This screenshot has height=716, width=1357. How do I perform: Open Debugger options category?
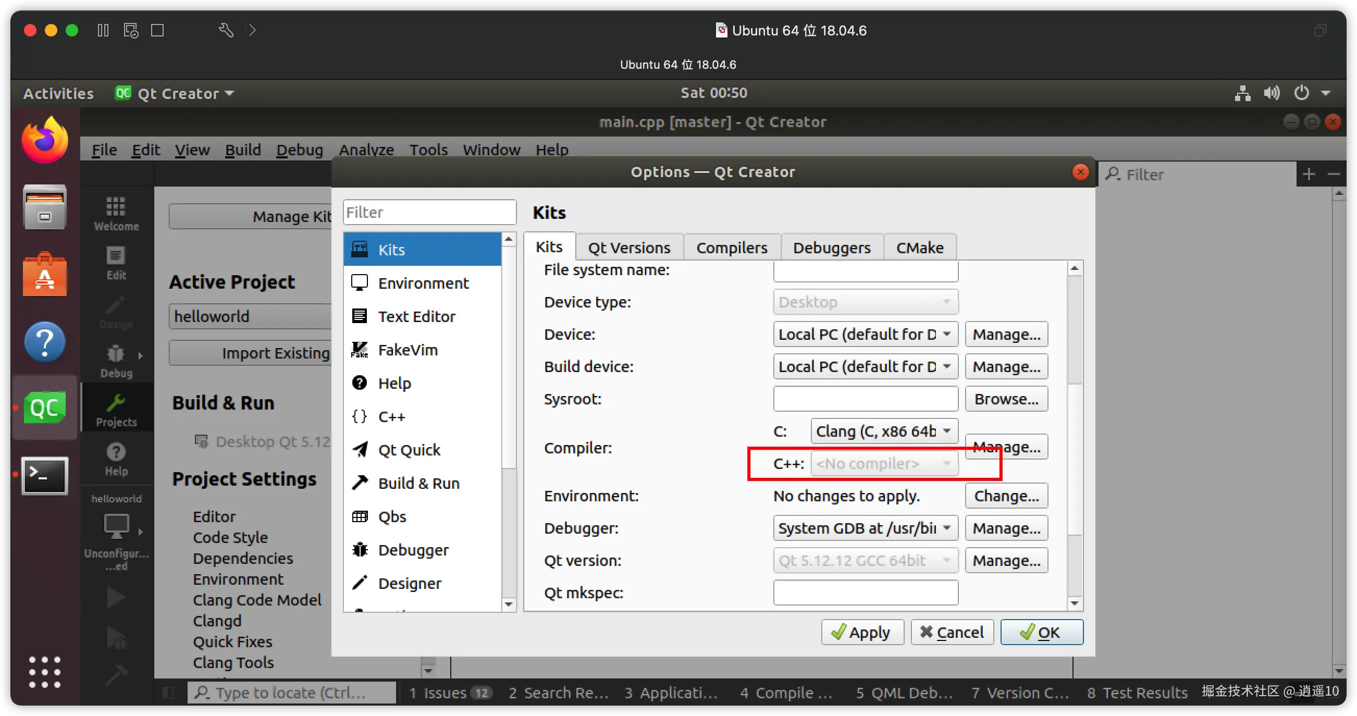tap(413, 550)
